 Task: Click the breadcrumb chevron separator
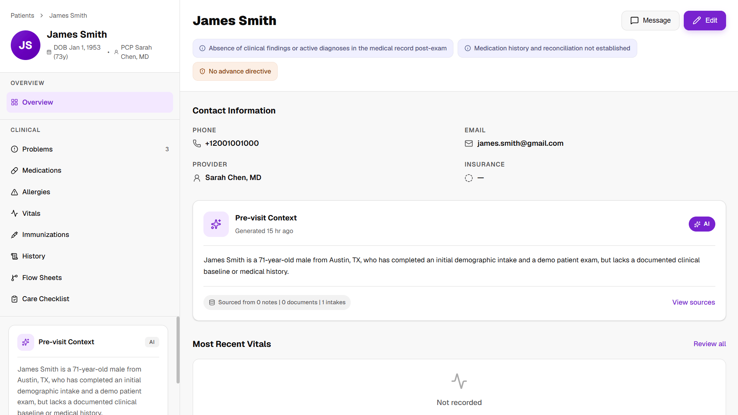(42, 16)
